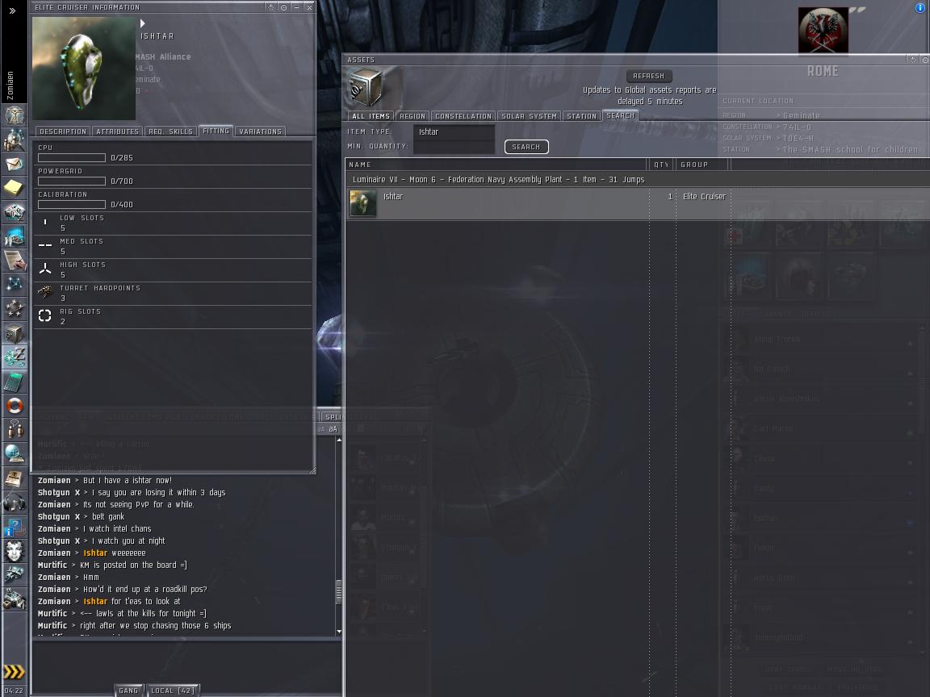Switch Assets to Constellation tab
Viewport: 930px width, 697px height.
pyautogui.click(x=463, y=115)
